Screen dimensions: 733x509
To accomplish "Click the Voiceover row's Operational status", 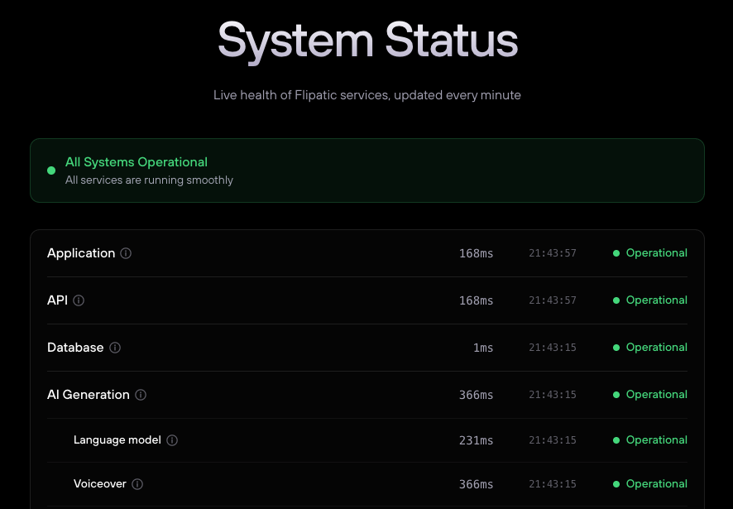I will click(x=656, y=484).
